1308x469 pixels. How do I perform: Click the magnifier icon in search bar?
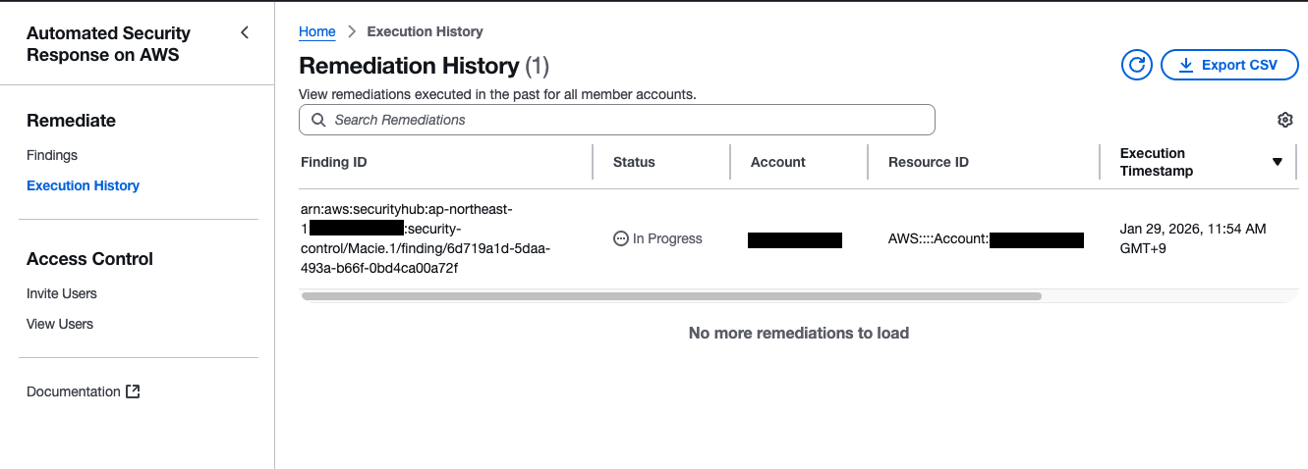tap(318, 120)
